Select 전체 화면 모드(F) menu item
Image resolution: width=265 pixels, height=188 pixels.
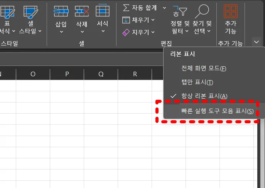pyautogui.click(x=214, y=68)
